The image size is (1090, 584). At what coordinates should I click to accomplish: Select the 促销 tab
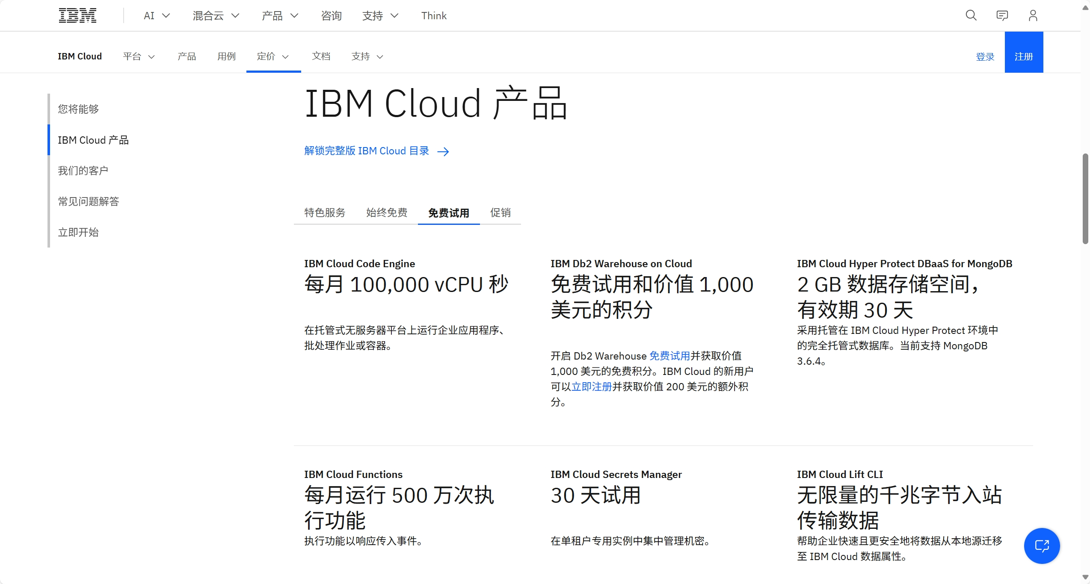click(x=500, y=212)
